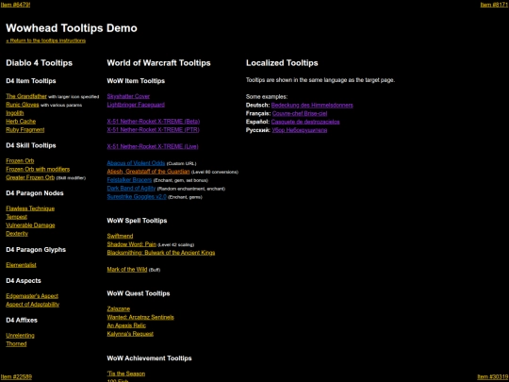Screen dimensions: 509x382
Task: Open the Русский localized example link
Action: [x=300, y=130]
